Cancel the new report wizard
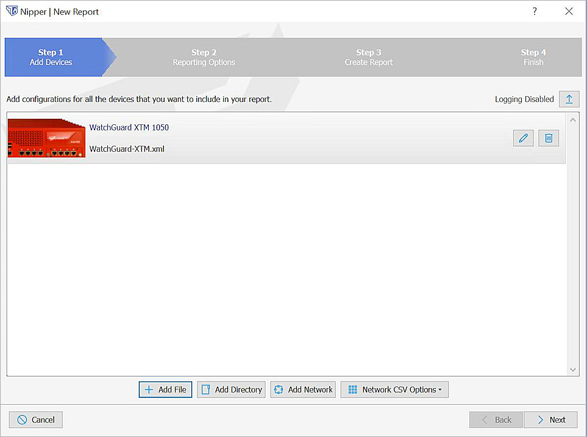The width and height of the screenshot is (587, 437). (x=35, y=419)
